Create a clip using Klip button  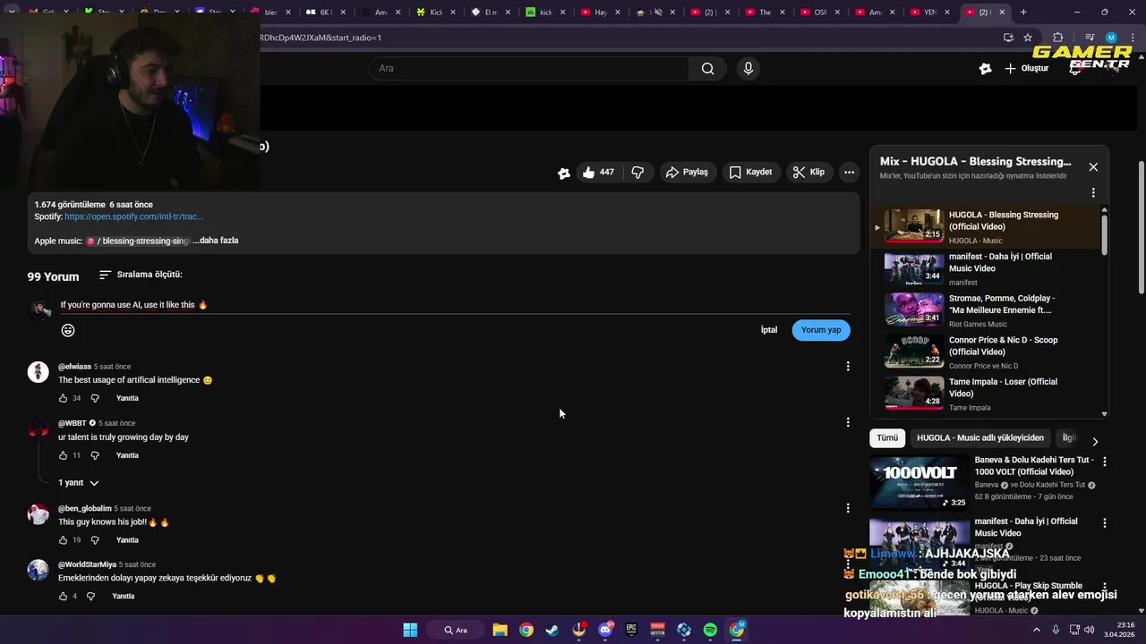click(x=808, y=172)
